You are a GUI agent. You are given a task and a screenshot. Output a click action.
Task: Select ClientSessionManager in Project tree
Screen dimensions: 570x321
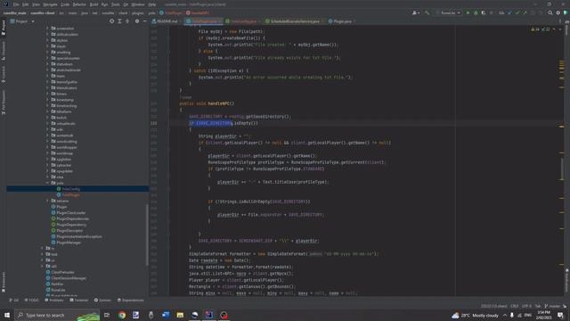coord(69,278)
